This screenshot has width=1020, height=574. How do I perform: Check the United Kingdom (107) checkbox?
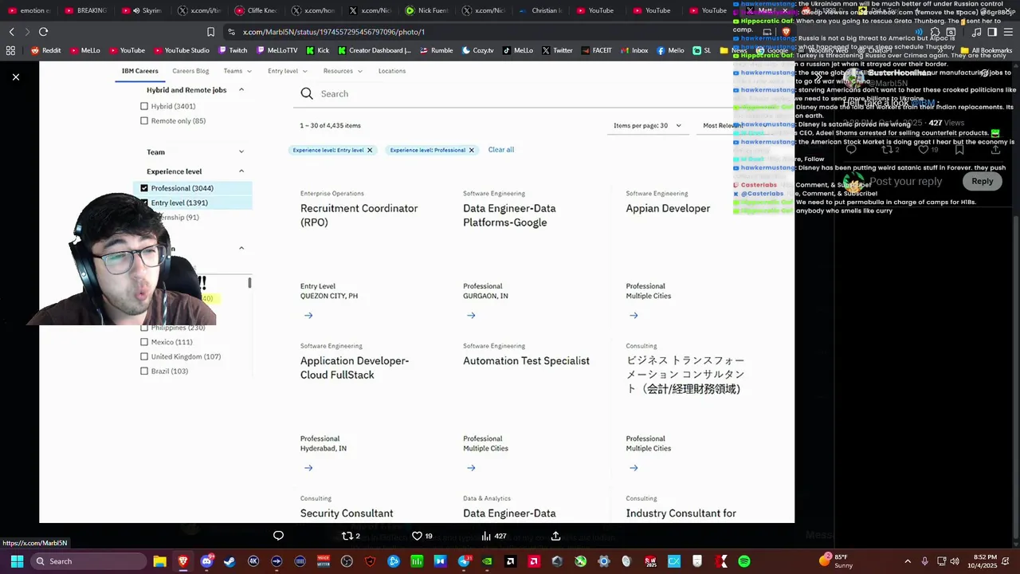(144, 356)
